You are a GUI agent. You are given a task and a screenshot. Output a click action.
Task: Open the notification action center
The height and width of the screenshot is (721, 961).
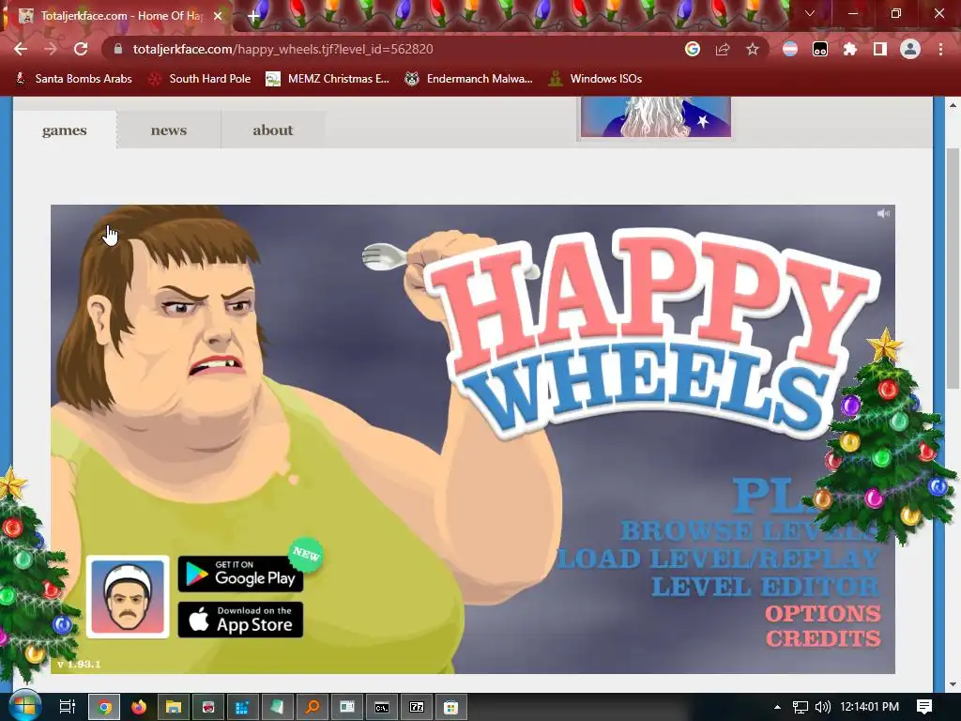[924, 707]
